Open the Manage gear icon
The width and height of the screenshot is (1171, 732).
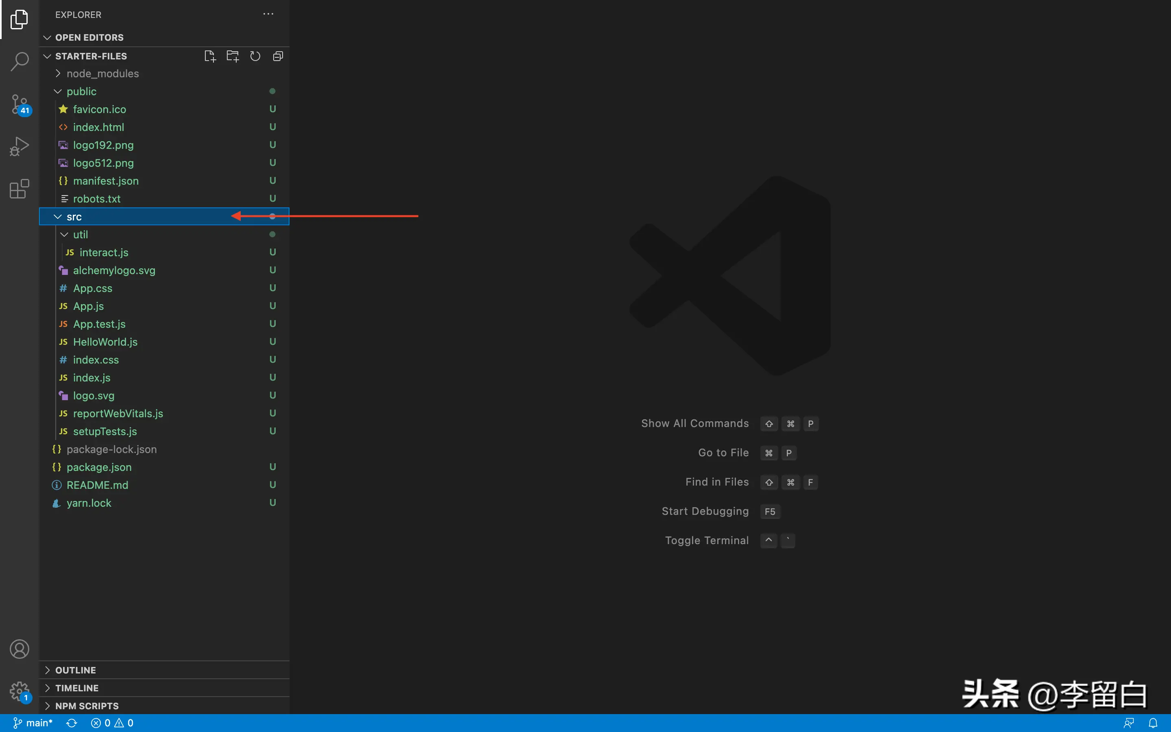point(20,691)
